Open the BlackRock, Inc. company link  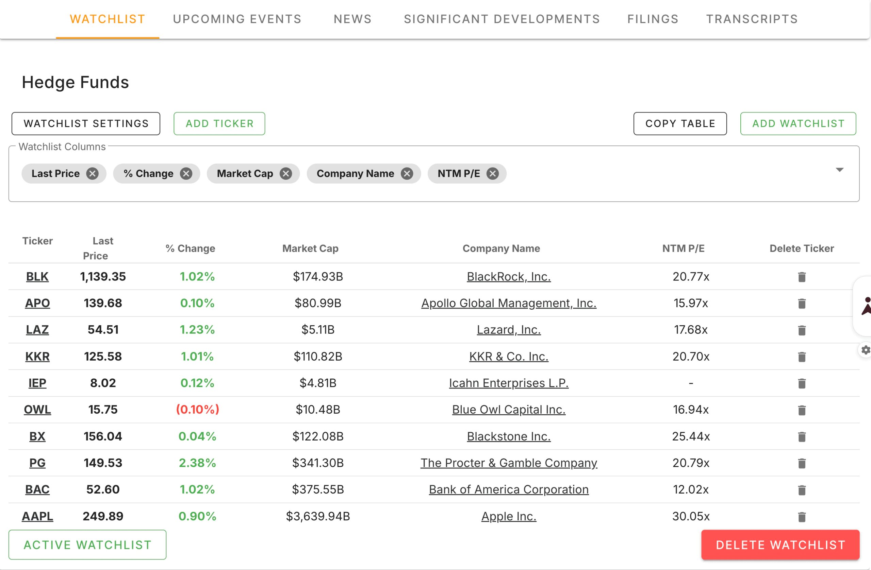coord(508,277)
